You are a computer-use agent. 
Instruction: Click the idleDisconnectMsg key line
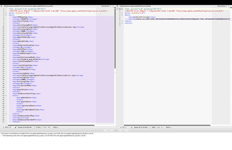[26, 116]
